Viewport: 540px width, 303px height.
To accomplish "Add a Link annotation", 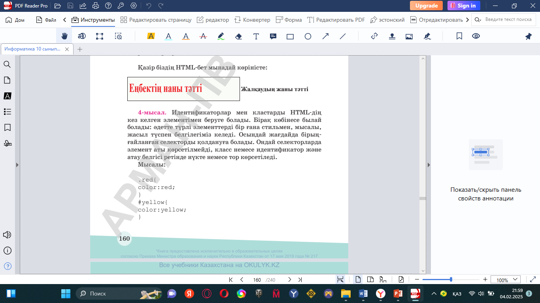I will (374, 36).
